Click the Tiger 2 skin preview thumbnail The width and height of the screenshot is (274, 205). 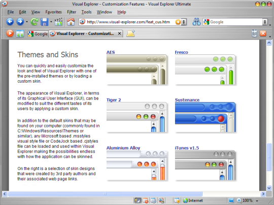137,117
